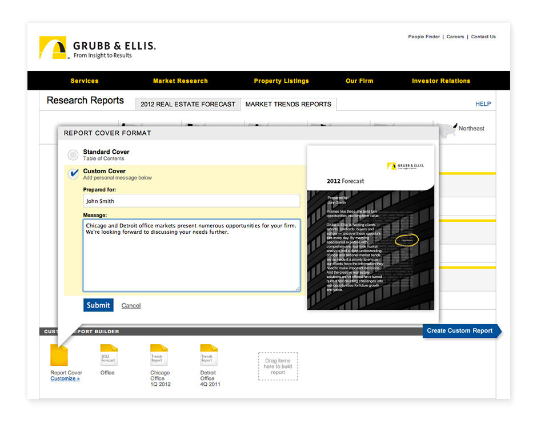This screenshot has width=537, height=423.
Task: Open the Customize link under Report Cover
Action: click(65, 378)
